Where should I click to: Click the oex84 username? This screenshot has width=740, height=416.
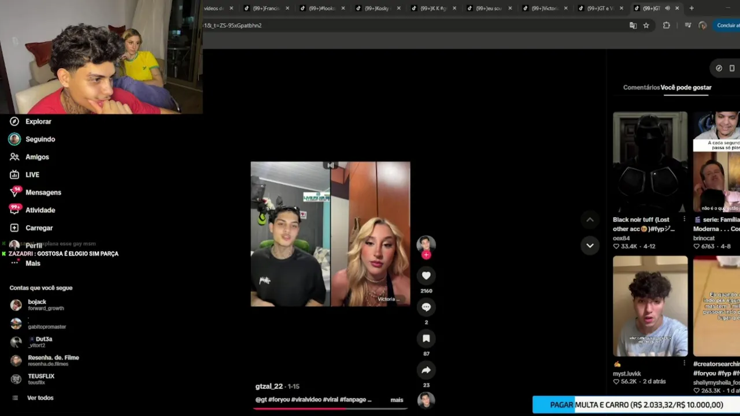[x=621, y=238]
